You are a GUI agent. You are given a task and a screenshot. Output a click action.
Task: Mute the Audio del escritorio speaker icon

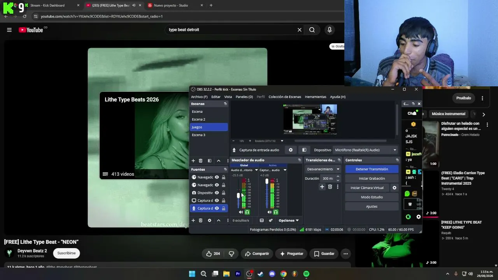click(x=241, y=212)
